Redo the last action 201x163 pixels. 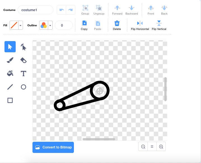pos(71,10)
